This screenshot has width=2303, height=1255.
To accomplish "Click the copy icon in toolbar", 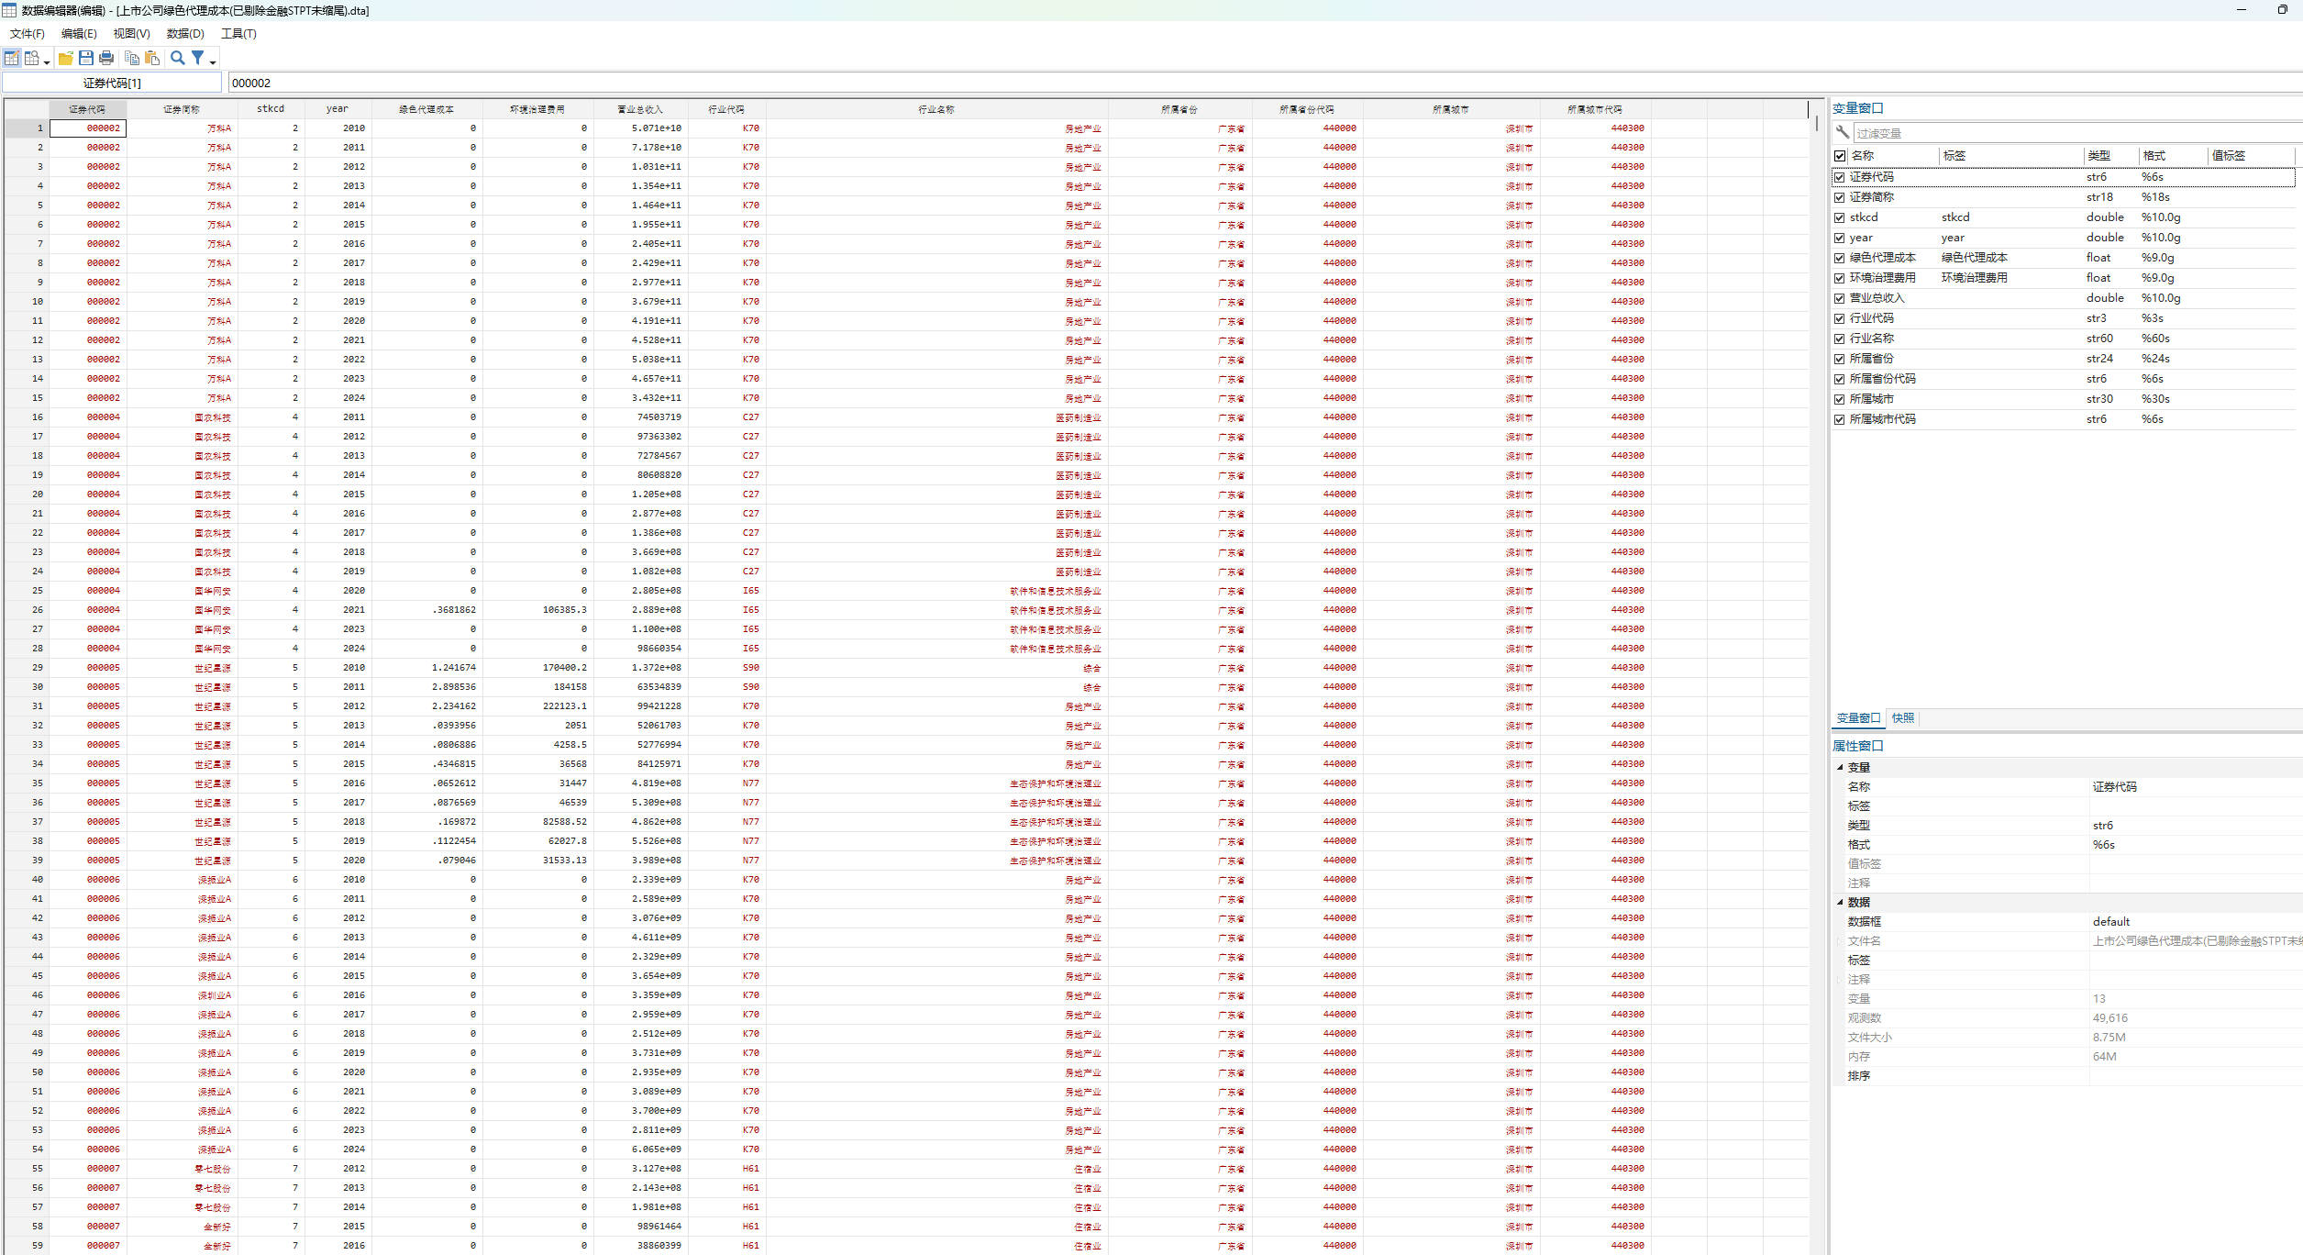I will click(132, 58).
